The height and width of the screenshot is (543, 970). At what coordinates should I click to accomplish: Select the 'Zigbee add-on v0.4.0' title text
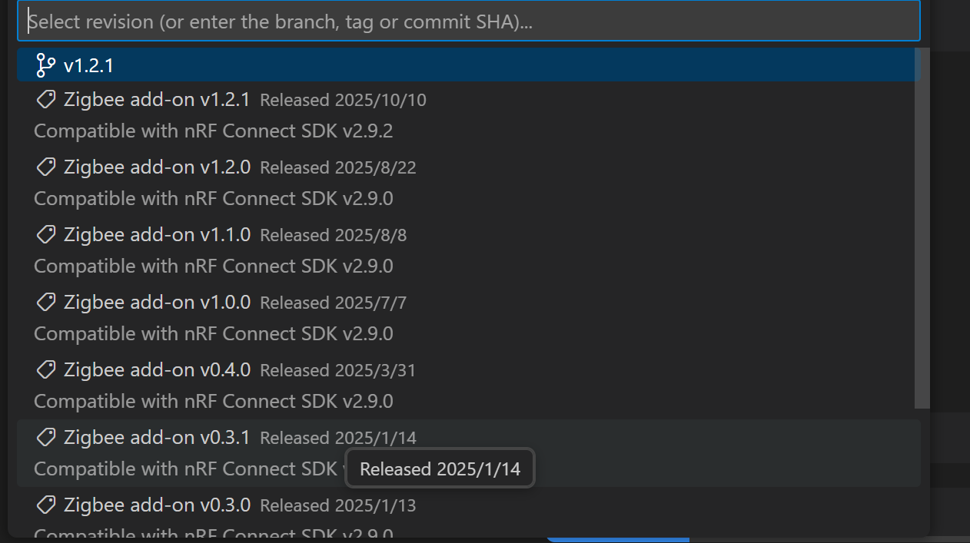point(157,370)
